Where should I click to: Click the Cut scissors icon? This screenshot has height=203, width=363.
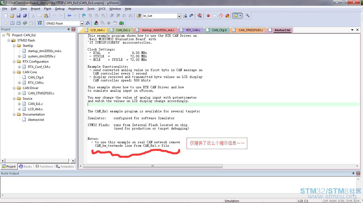pos(33,16)
